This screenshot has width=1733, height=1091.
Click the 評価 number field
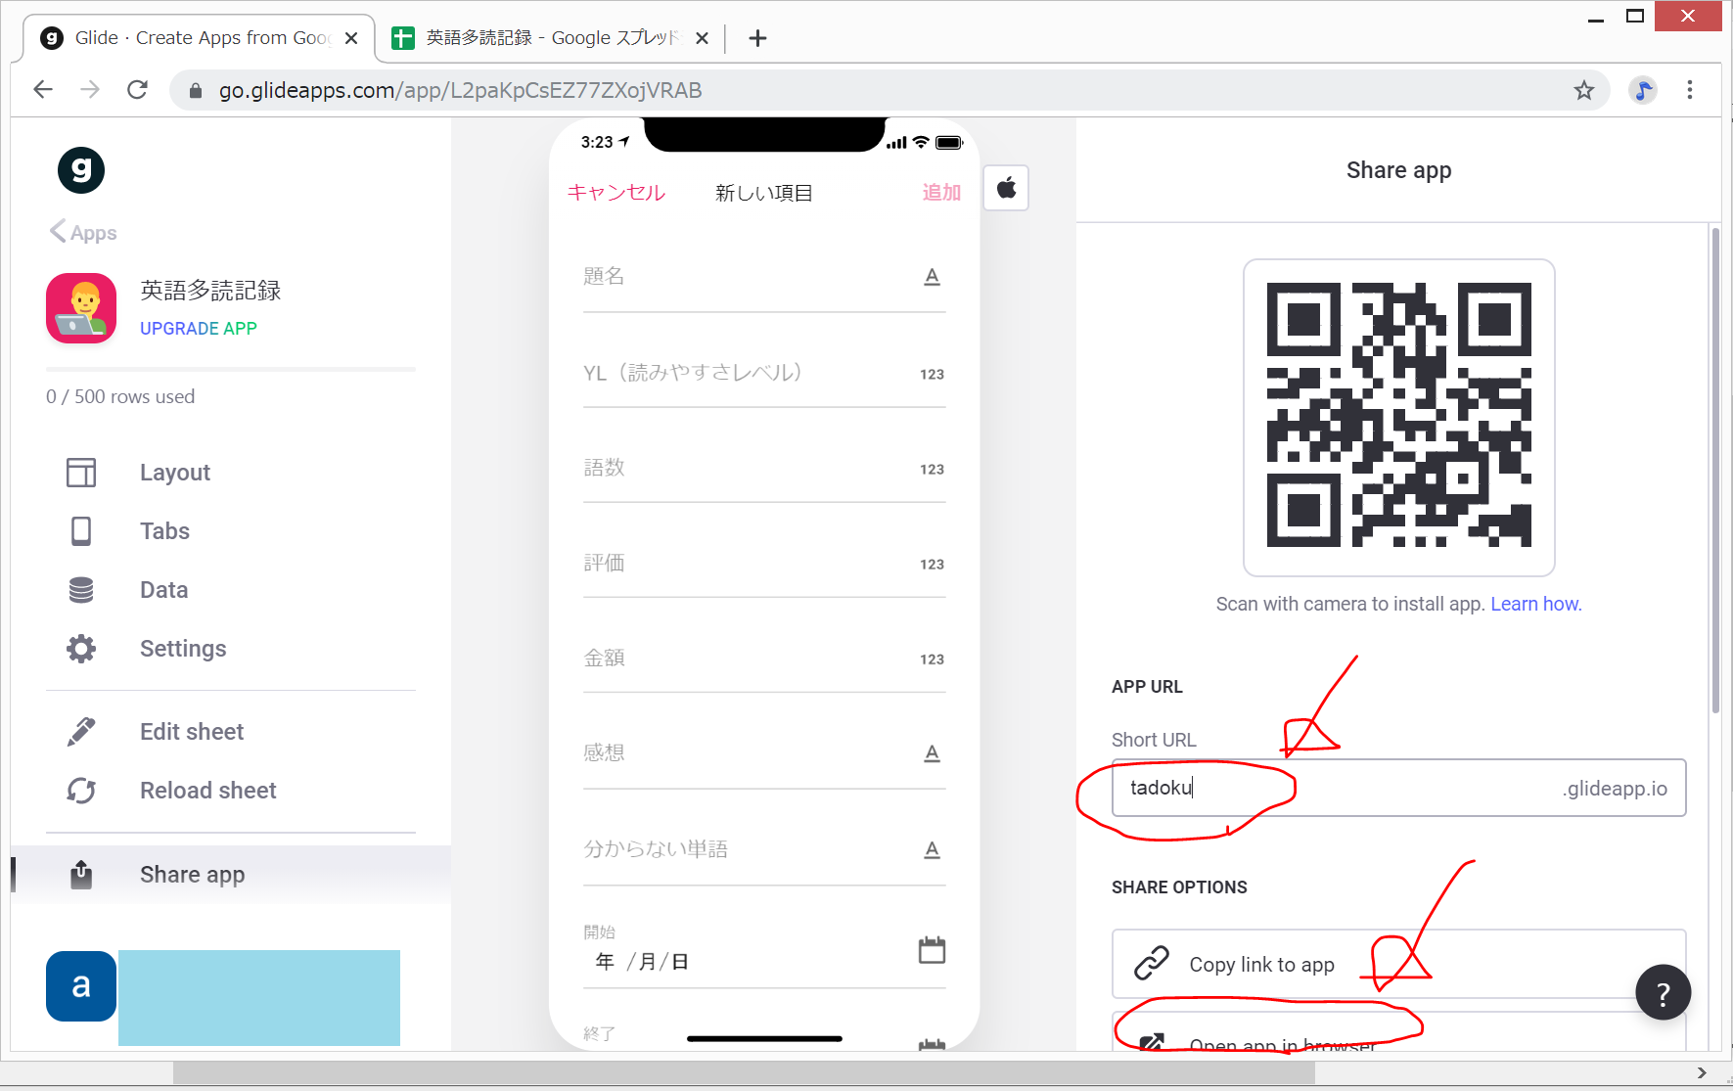[x=764, y=563]
